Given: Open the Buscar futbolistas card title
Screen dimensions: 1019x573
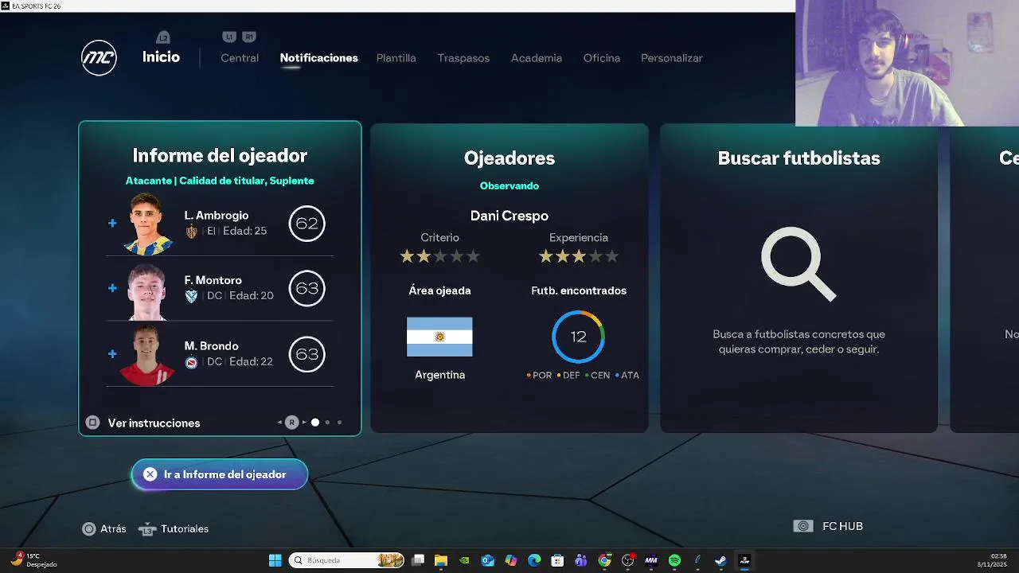Looking at the screenshot, I should [798, 158].
